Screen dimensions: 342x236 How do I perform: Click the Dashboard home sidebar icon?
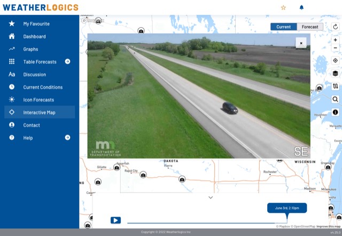point(12,36)
